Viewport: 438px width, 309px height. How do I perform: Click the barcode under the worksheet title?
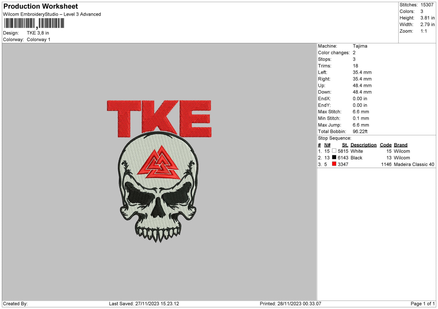point(34,23)
